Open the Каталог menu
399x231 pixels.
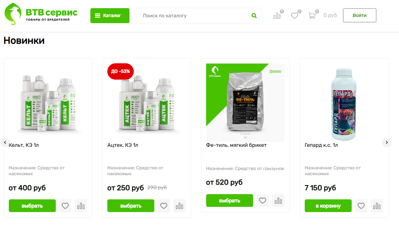[110, 16]
